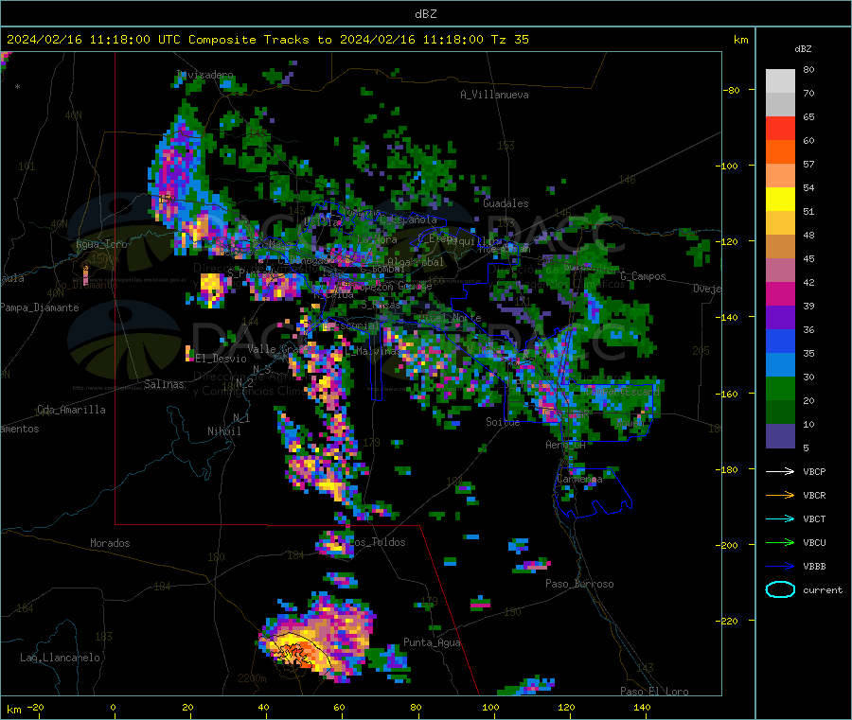Click the orange VBCR arrow in legend
This screenshot has height=720, width=852.
tap(780, 495)
